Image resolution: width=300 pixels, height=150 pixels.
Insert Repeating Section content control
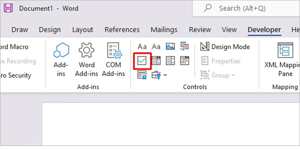142,75
